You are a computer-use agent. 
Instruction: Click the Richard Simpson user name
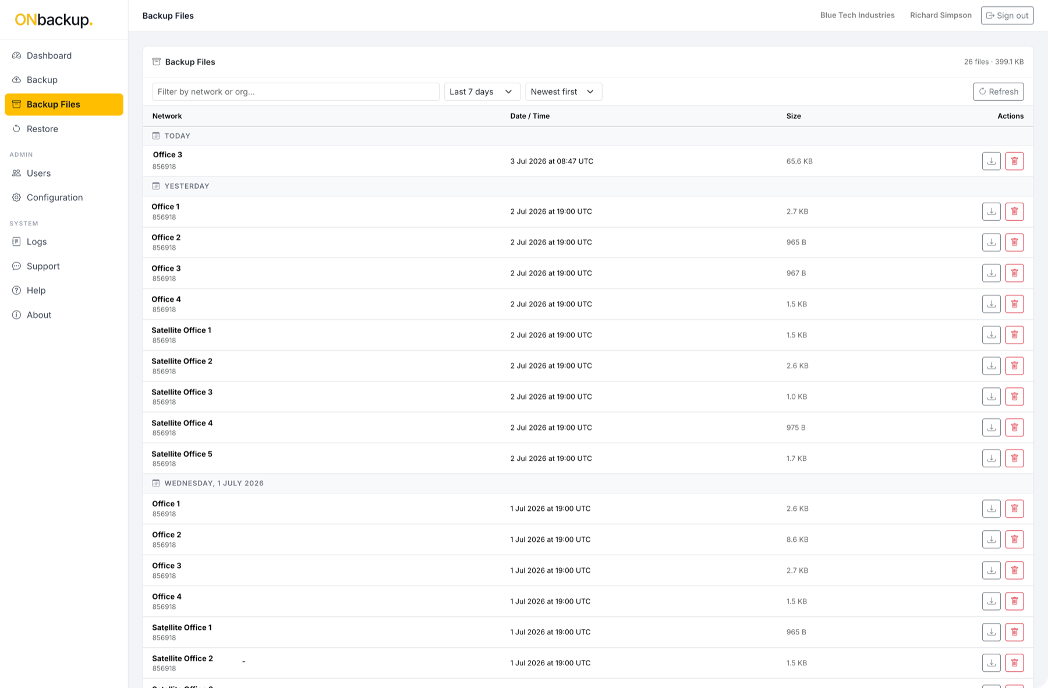940,15
